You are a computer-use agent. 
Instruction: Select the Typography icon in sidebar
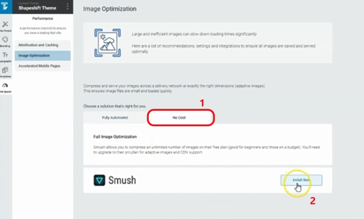tap(5, 55)
